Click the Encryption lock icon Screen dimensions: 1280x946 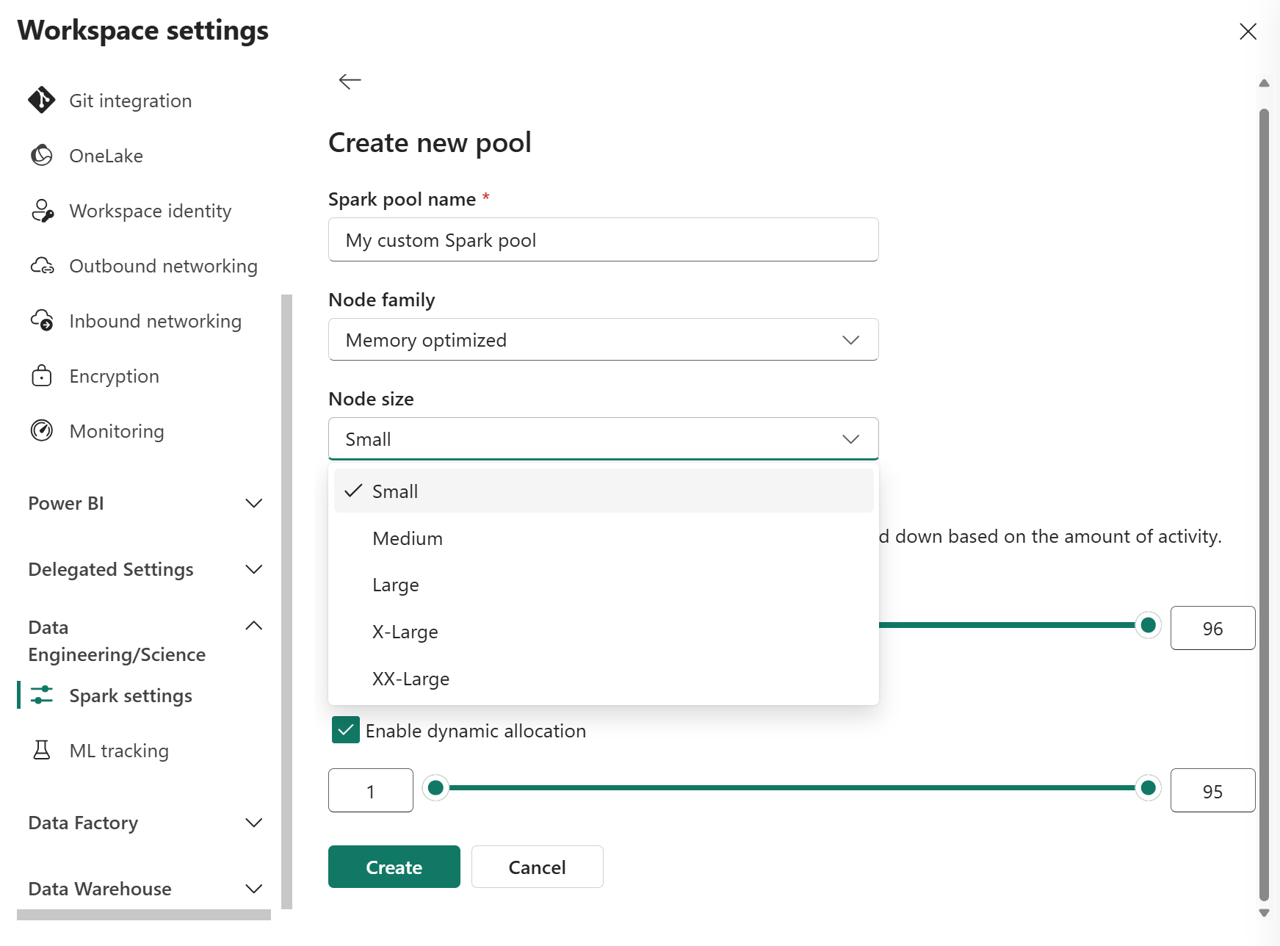[x=42, y=376]
